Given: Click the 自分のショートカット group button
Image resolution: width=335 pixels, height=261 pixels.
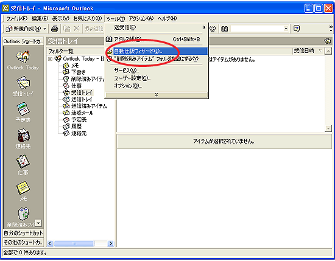Looking at the screenshot, I should coord(23,233).
